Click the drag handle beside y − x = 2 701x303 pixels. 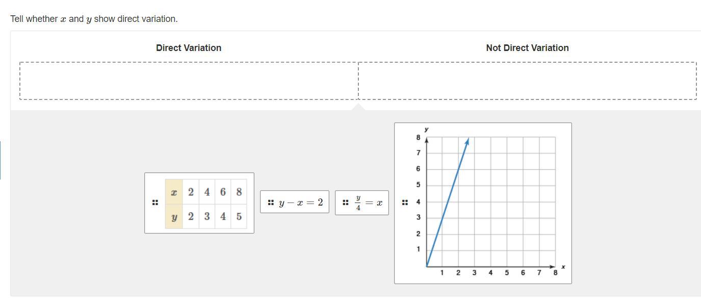(x=271, y=203)
